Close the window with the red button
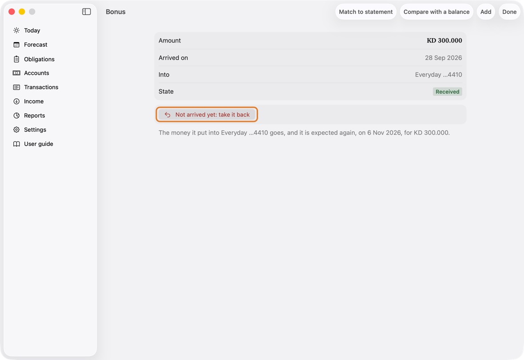Image resolution: width=524 pixels, height=360 pixels. 12,12
